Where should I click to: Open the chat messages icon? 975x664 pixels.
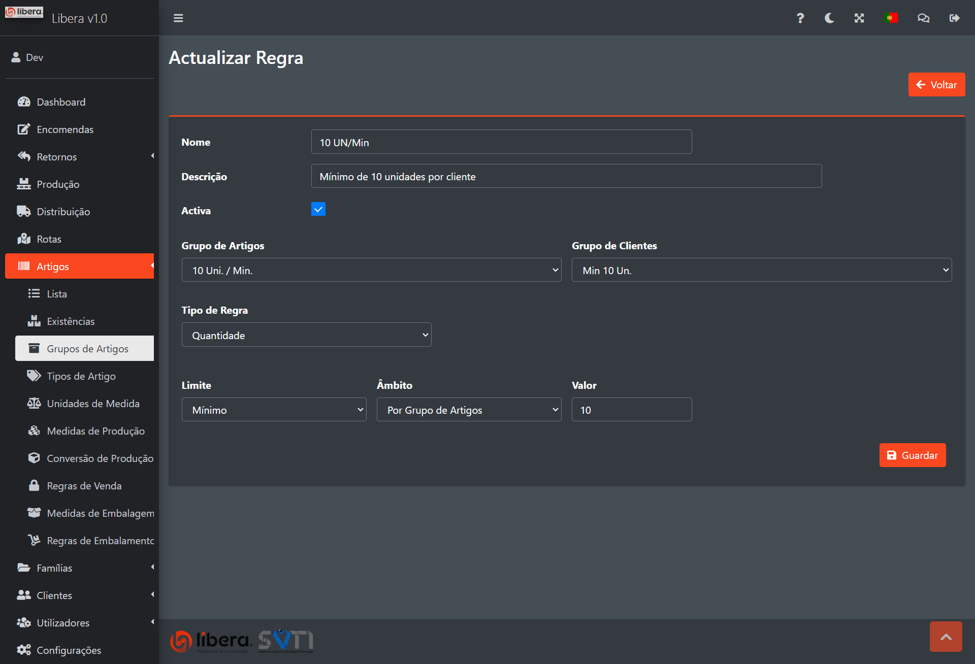(x=923, y=18)
